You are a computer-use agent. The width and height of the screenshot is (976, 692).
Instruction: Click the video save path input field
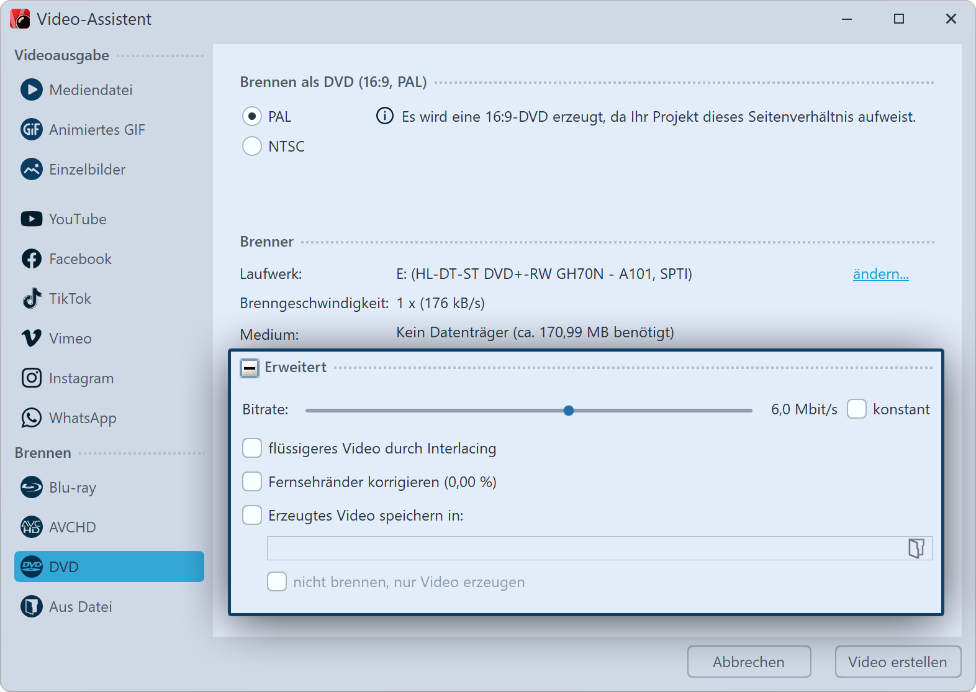(x=584, y=549)
